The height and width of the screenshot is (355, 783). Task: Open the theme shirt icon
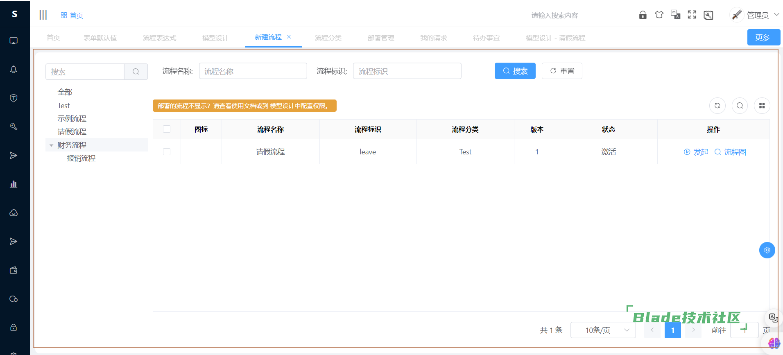pos(659,15)
